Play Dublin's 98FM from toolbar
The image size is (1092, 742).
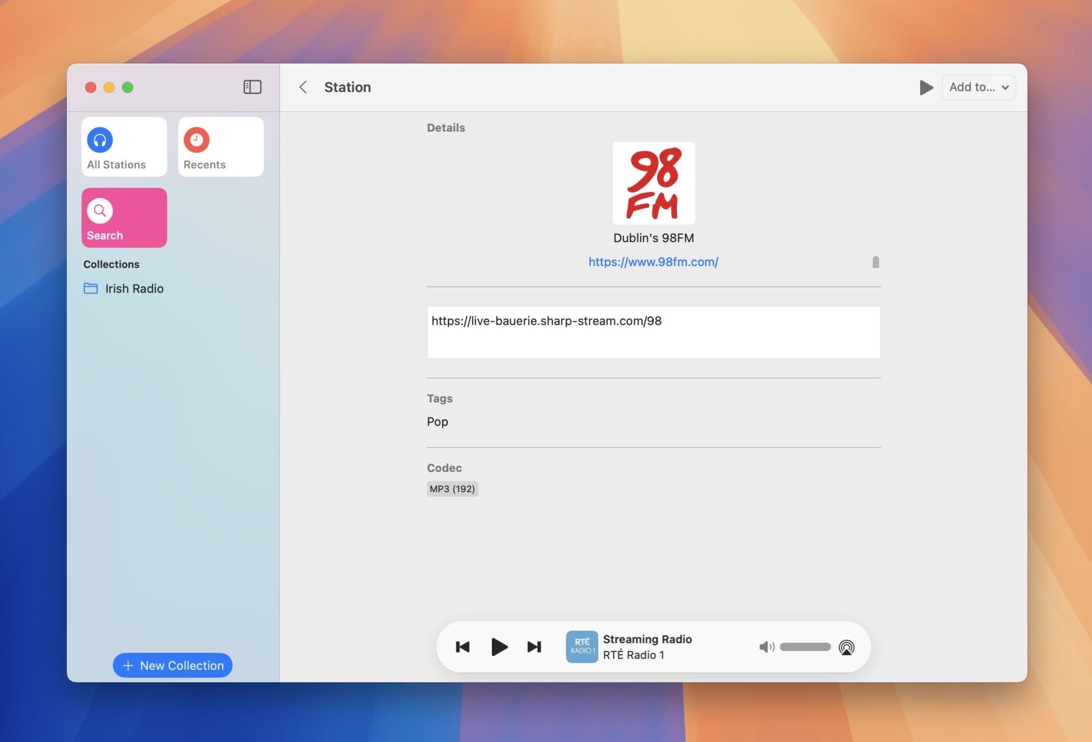[x=926, y=87]
